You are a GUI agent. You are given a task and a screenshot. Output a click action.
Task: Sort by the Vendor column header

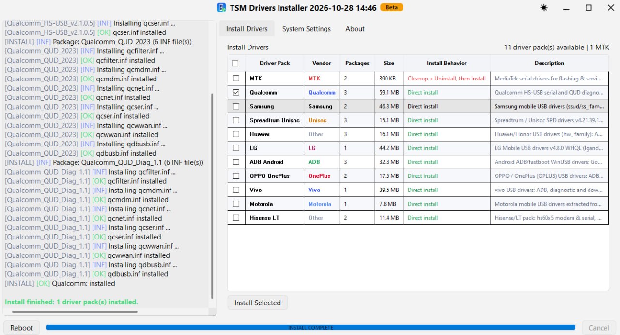pyautogui.click(x=322, y=63)
